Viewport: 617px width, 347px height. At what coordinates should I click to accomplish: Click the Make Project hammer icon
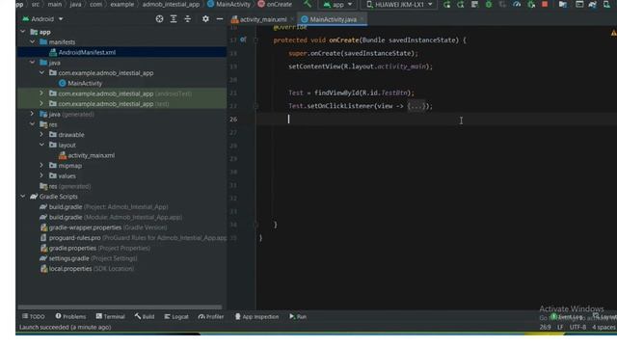(308, 4)
